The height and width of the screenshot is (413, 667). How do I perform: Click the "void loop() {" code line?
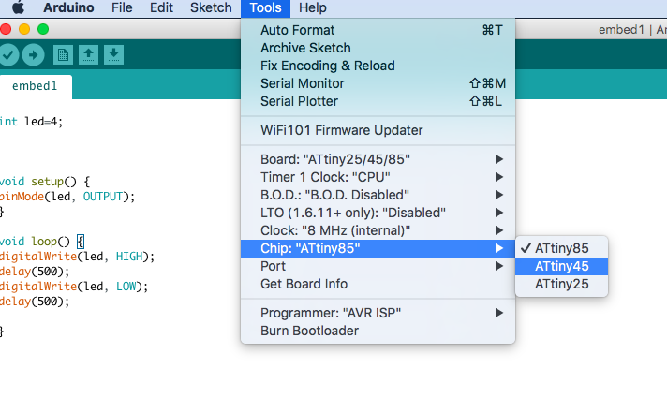42,242
